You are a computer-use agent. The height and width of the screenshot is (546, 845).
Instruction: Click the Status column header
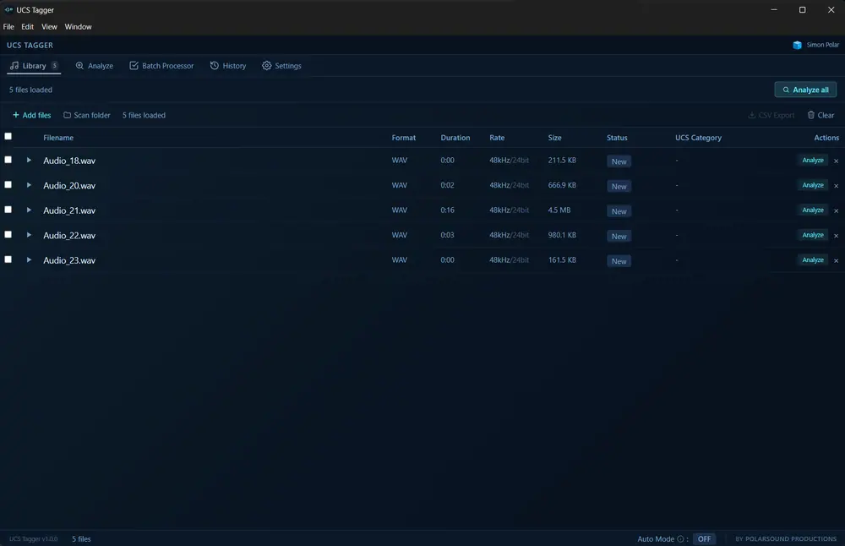click(x=617, y=138)
